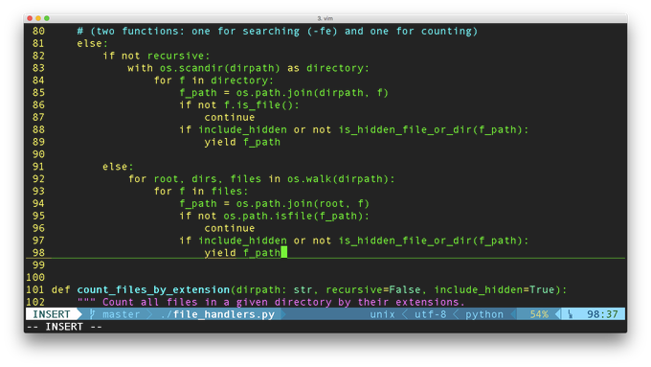Click 'os.walk(dirpath)' on line 92
651x367 pixels.
tap(338, 179)
